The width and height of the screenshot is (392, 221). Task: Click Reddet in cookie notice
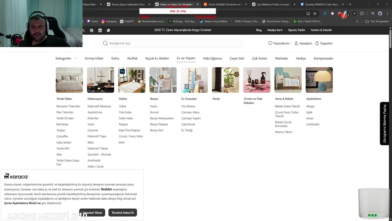[106, 189]
